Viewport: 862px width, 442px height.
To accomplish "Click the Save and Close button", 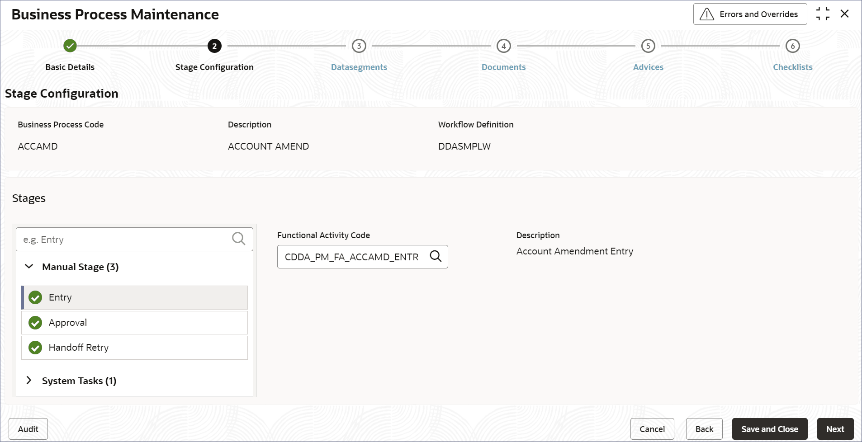I will tap(769, 429).
